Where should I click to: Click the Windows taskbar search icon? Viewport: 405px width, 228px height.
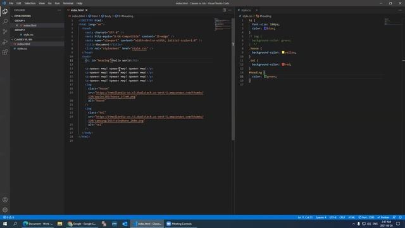point(15,224)
